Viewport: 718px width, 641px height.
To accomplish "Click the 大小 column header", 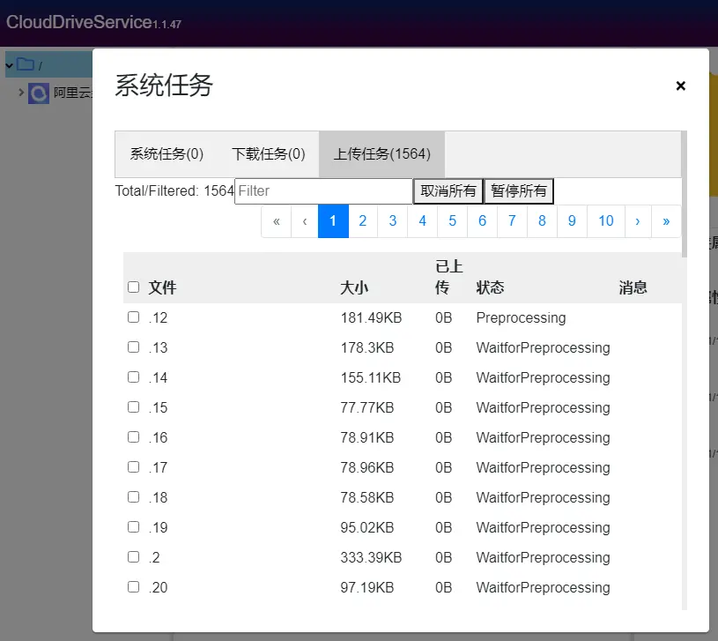I will [x=354, y=287].
